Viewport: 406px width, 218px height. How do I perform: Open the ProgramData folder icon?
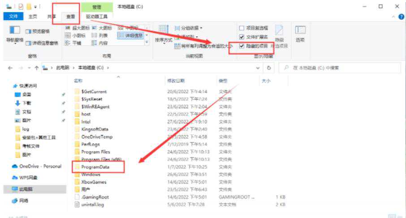point(77,167)
